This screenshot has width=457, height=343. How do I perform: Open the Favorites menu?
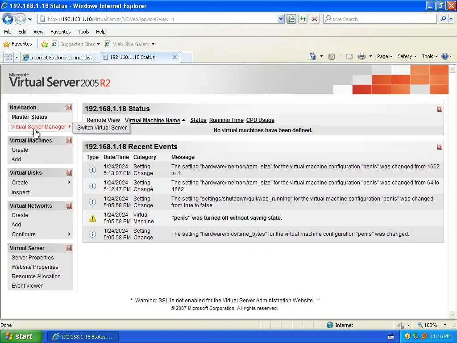click(60, 32)
